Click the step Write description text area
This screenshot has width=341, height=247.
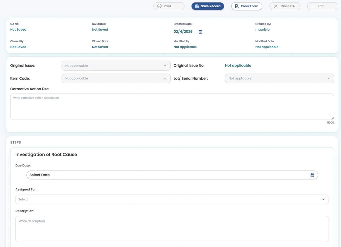[172, 229]
